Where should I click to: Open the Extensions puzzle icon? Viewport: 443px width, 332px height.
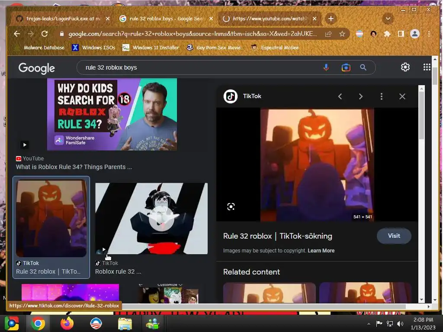pos(387,34)
